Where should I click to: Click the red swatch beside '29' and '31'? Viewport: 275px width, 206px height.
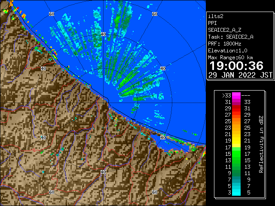click(236, 109)
